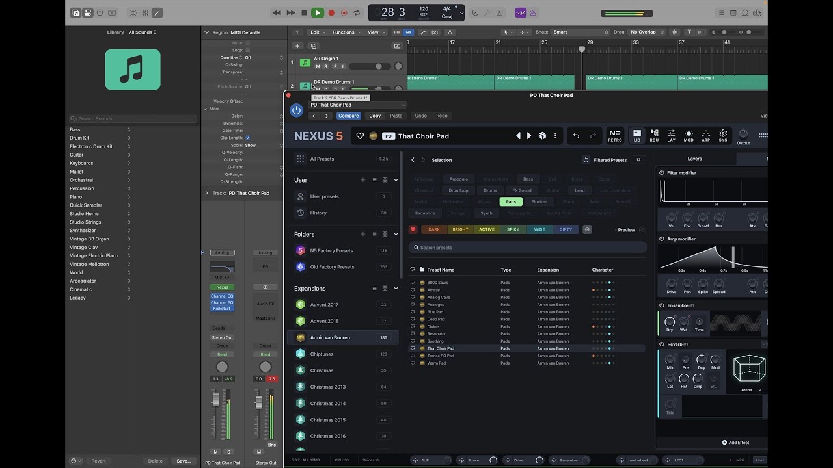Image resolution: width=833 pixels, height=468 pixels.
Task: Click the WIDE character color tag
Action: tap(539, 229)
